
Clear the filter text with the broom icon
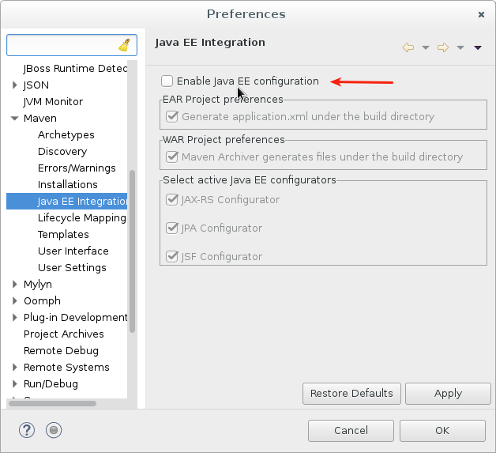124,45
